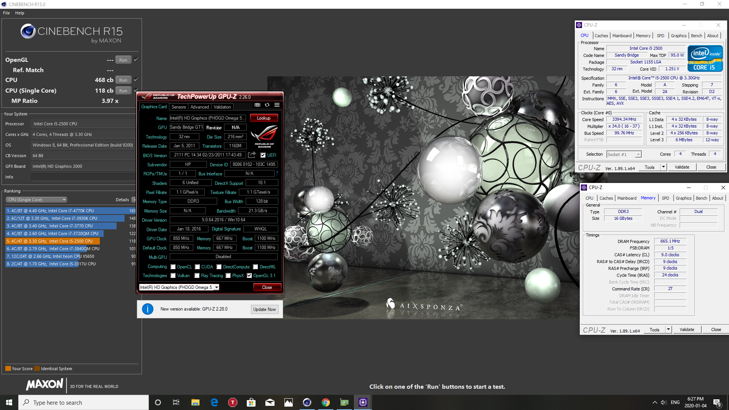The width and height of the screenshot is (729, 410).
Task: Take a GPU-Z screenshot with camera icon
Action: click(257, 105)
